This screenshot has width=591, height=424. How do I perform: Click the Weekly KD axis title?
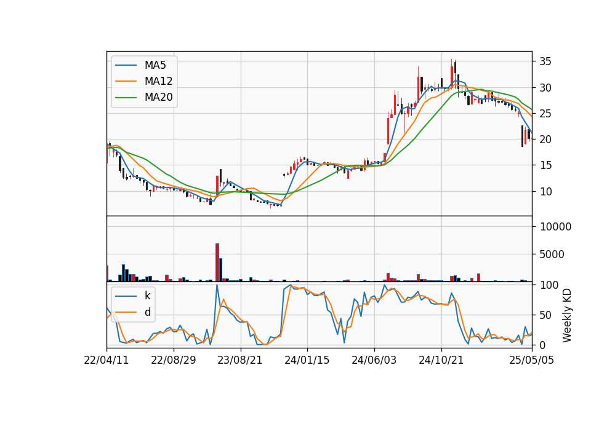pyautogui.click(x=567, y=315)
